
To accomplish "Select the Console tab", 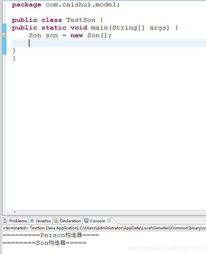I will coord(97,221).
